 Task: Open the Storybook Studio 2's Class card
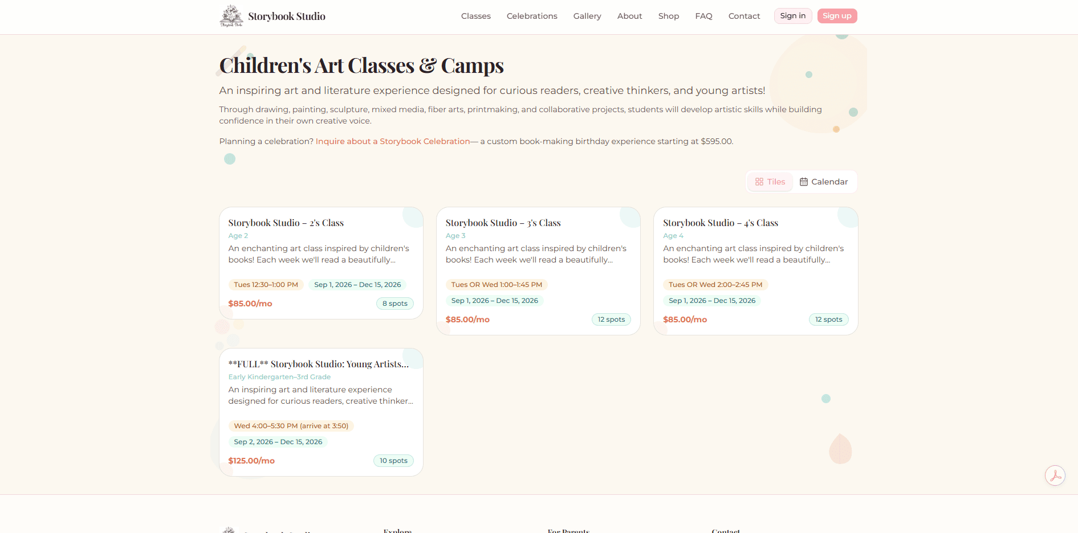(321, 263)
